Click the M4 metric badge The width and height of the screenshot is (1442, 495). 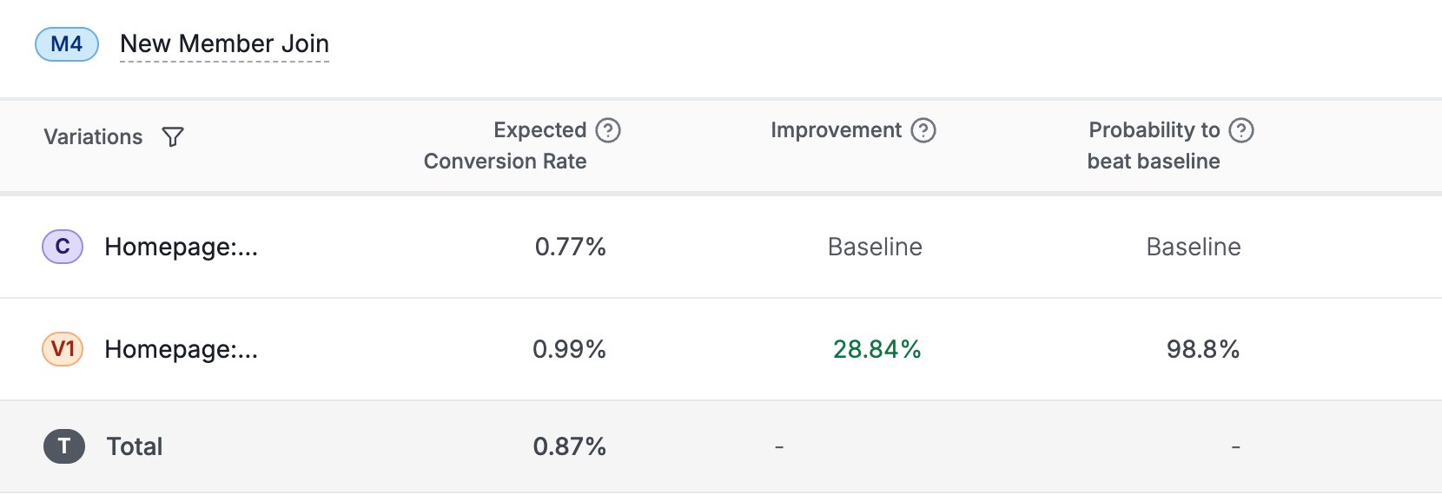(x=67, y=44)
